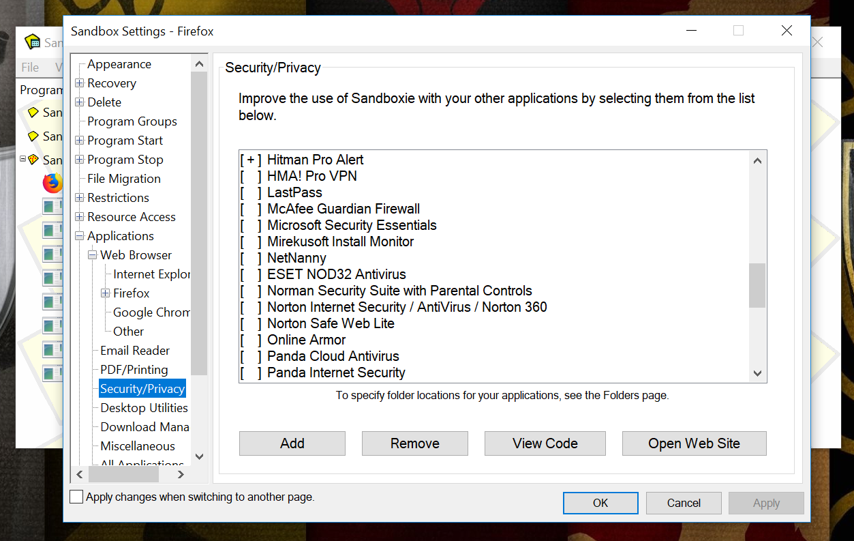Select Internet Explorer under Web Browser
The image size is (854, 541).
(x=151, y=274)
